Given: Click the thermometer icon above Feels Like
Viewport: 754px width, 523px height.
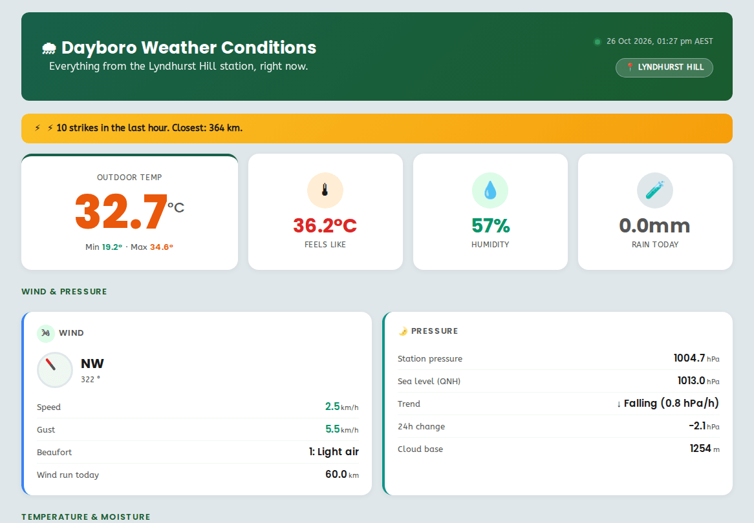Looking at the screenshot, I should 325,190.
